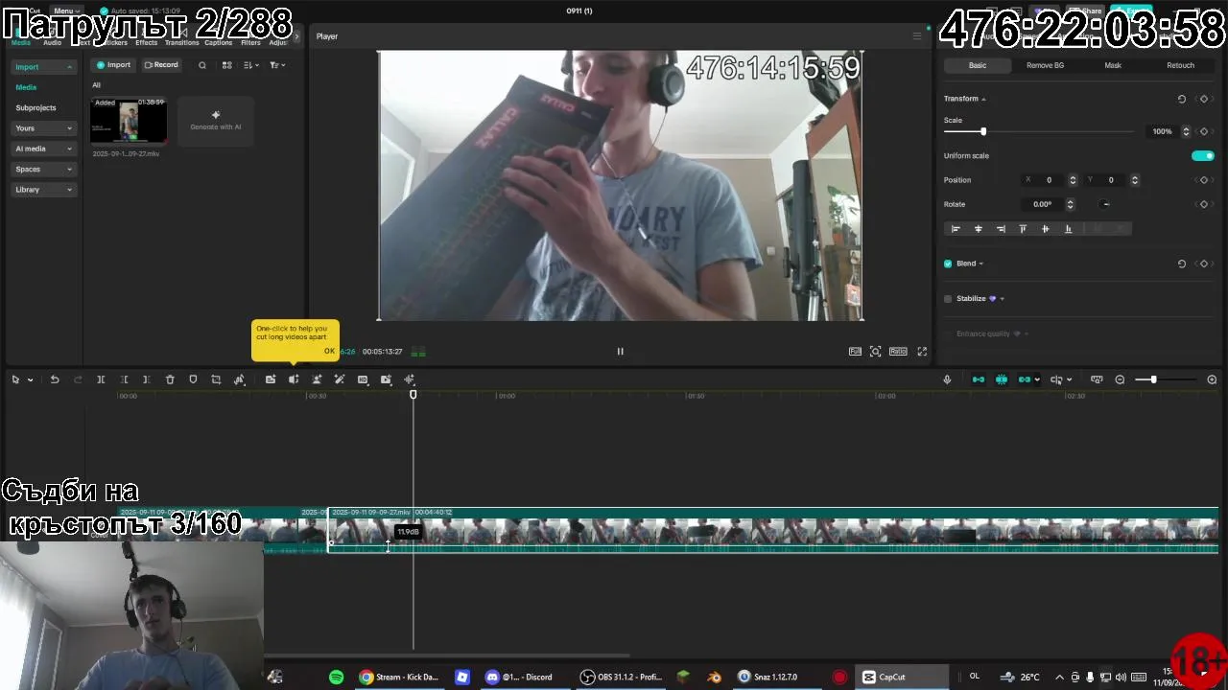Enable the Stabilize checkbox

(948, 299)
